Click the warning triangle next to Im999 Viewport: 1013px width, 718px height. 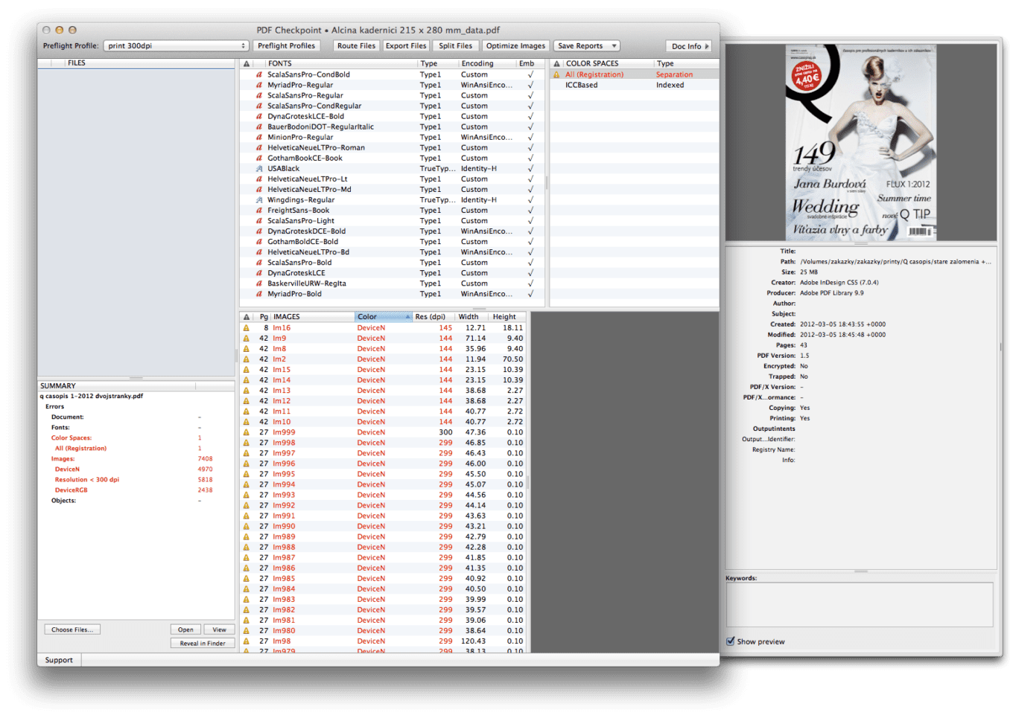click(x=247, y=432)
